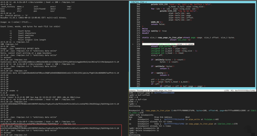Screen dimensions: 257x136
Task: Click source line 360 printk KERN_ERR
Action: click(181, 4)
